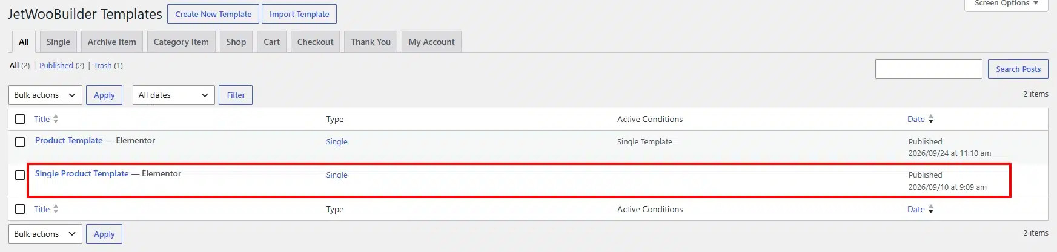This screenshot has height=252, width=1057.
Task: Click the 2026/09/24 at 11:10 am date
Action: pos(950,153)
